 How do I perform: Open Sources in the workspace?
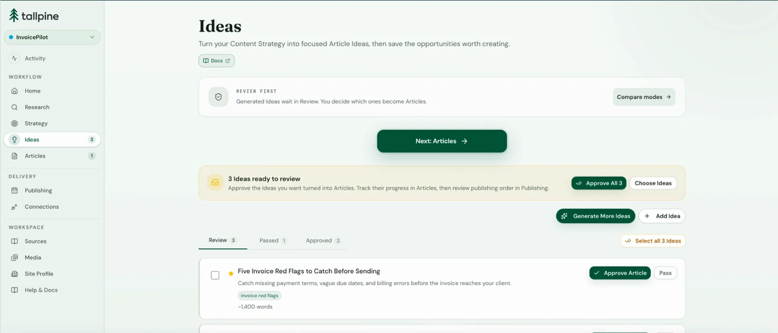(52, 241)
